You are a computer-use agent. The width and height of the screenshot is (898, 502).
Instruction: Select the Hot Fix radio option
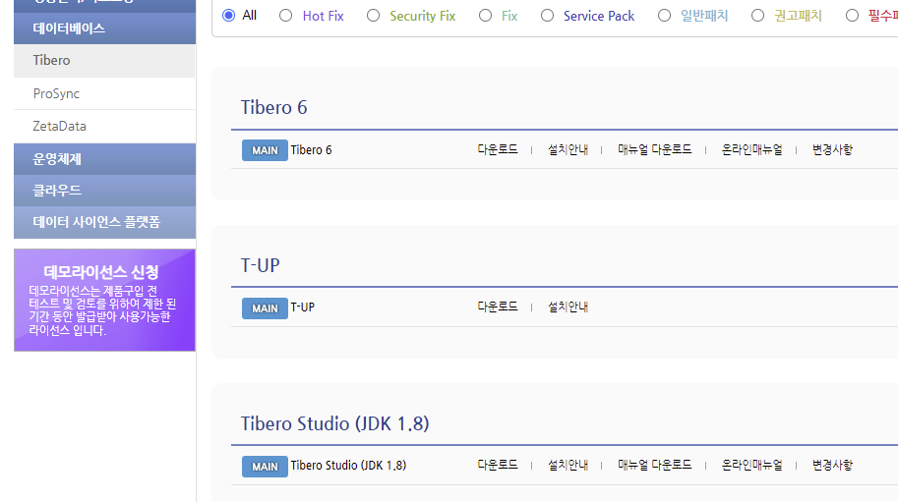tap(285, 16)
